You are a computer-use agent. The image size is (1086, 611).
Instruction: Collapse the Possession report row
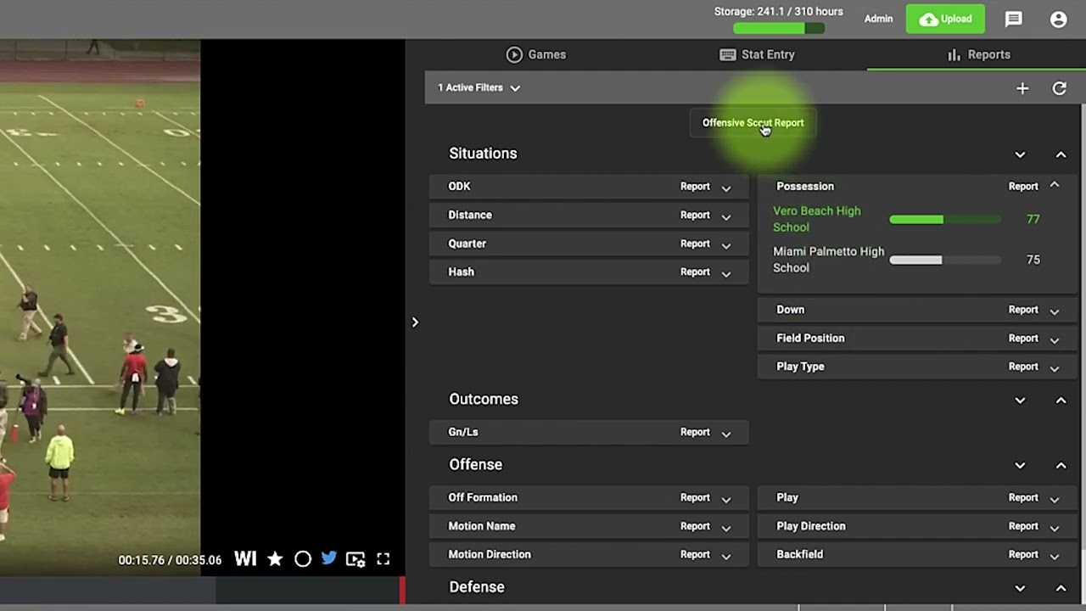(x=1055, y=185)
